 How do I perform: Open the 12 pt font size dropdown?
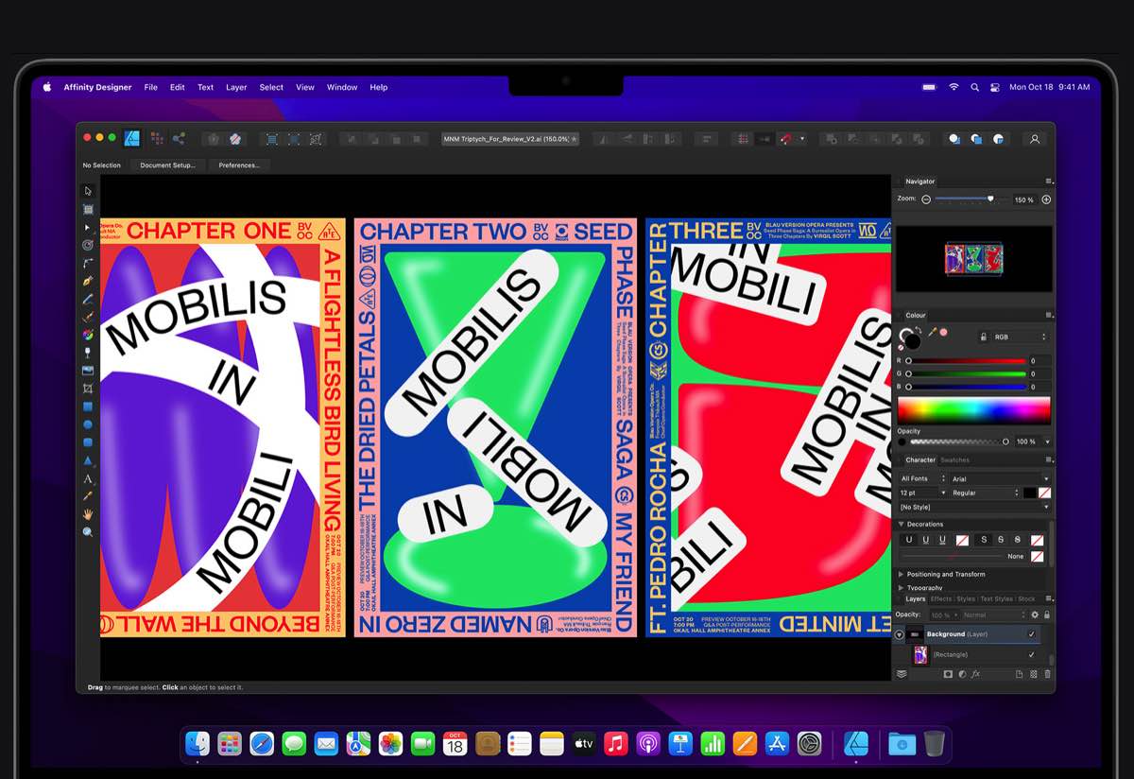pos(922,493)
